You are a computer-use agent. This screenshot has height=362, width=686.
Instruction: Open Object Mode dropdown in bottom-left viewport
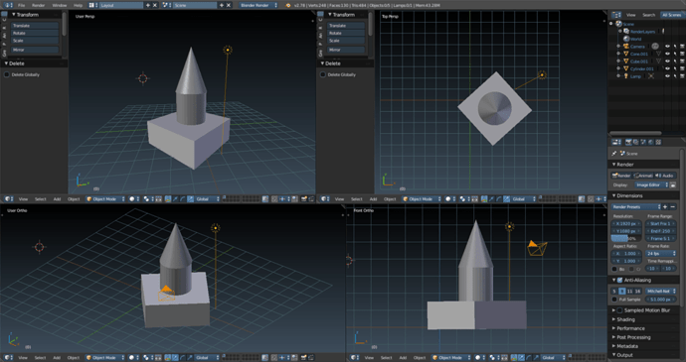(x=105, y=358)
